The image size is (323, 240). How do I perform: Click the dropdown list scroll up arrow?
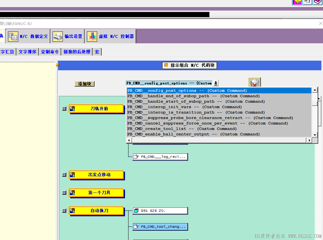(315, 90)
